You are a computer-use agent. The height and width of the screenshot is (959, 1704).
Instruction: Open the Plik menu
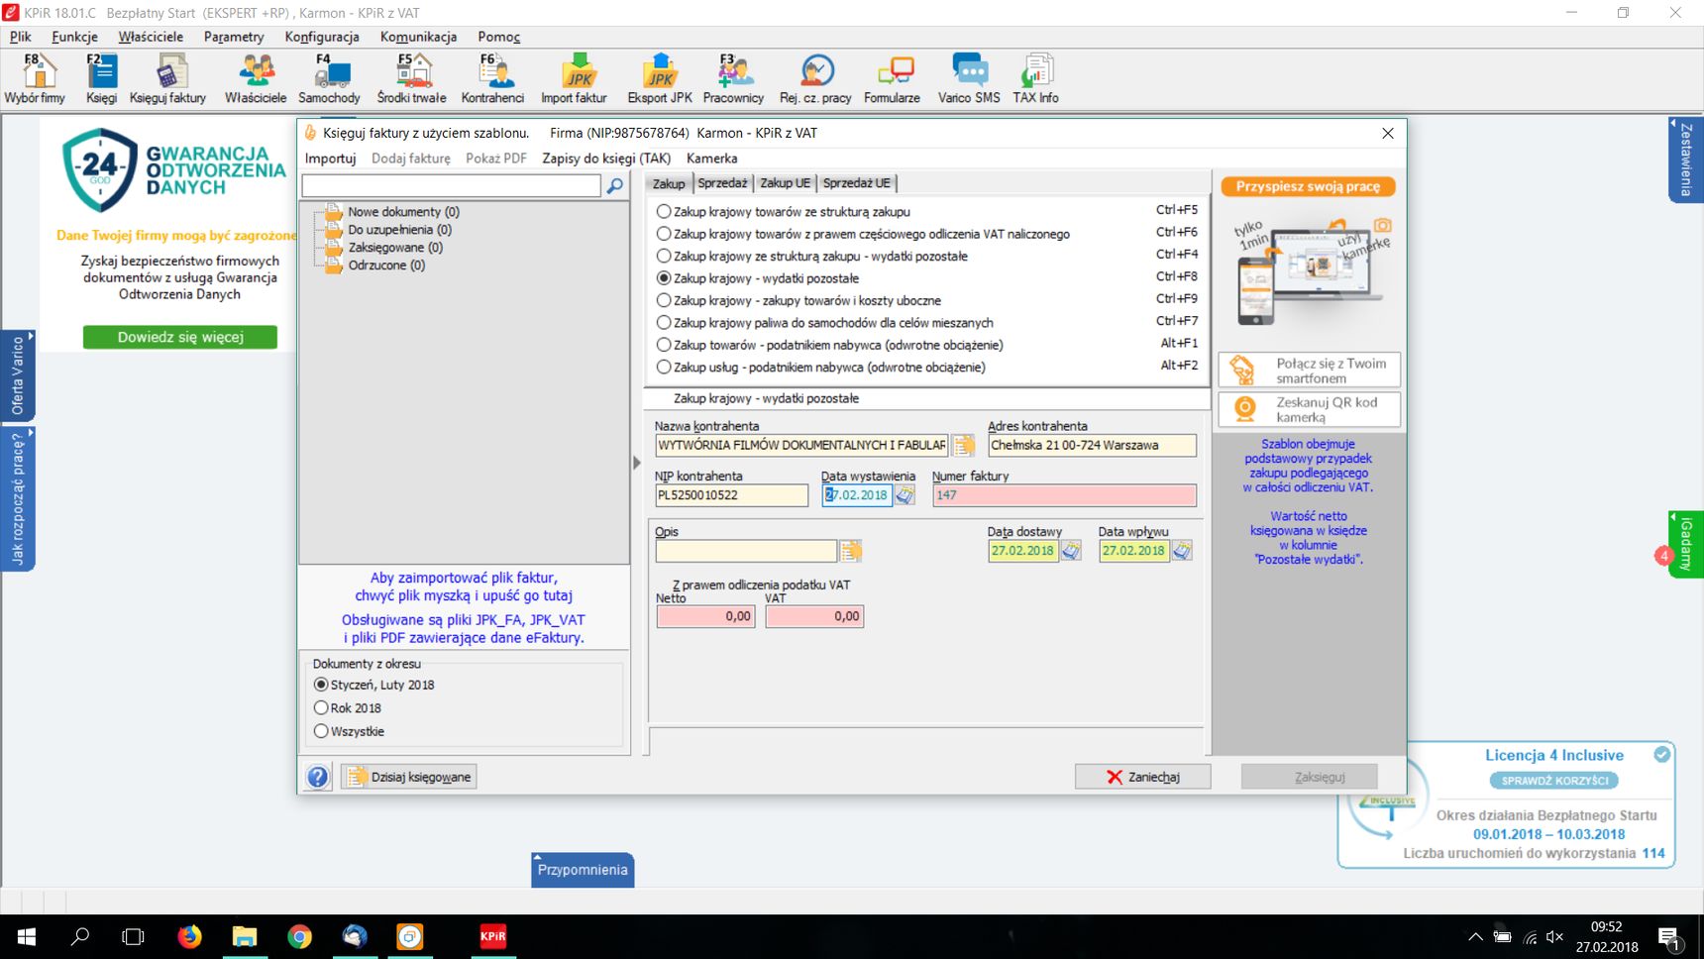click(x=21, y=37)
